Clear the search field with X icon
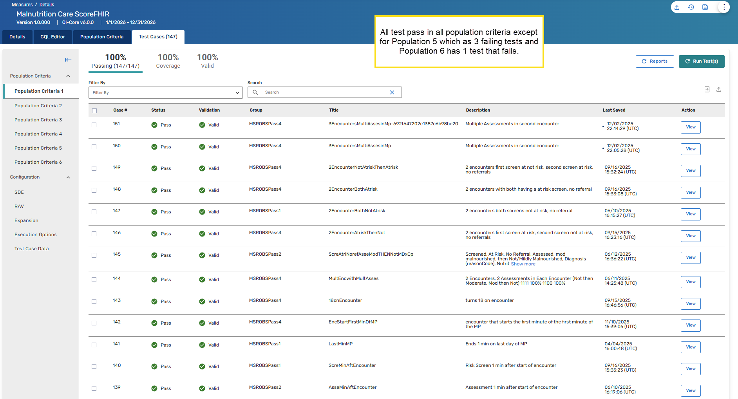The height and width of the screenshot is (399, 738). (x=392, y=92)
